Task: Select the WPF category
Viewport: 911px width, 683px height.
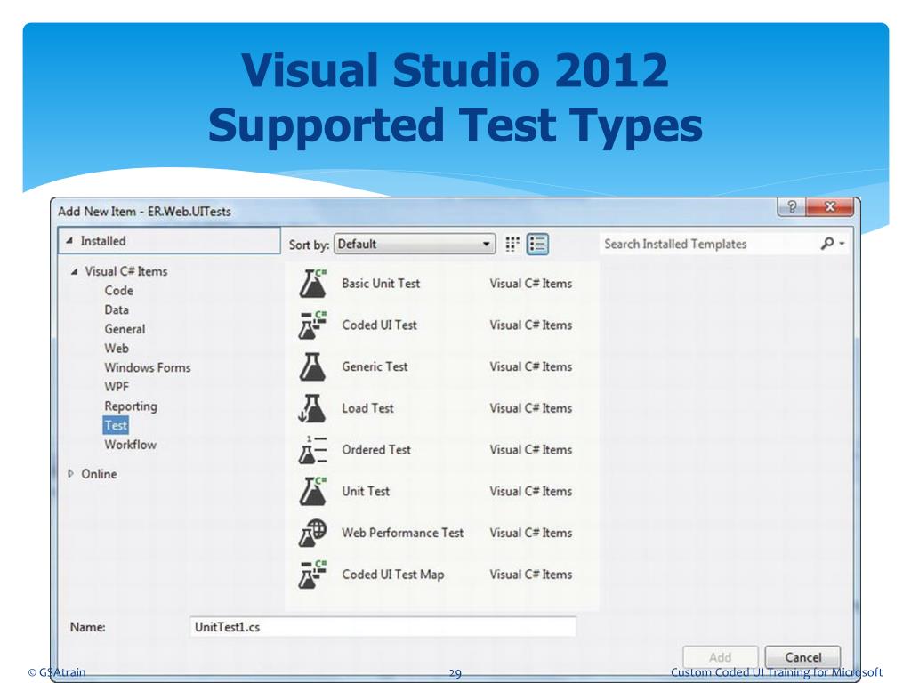Action: click(x=117, y=387)
